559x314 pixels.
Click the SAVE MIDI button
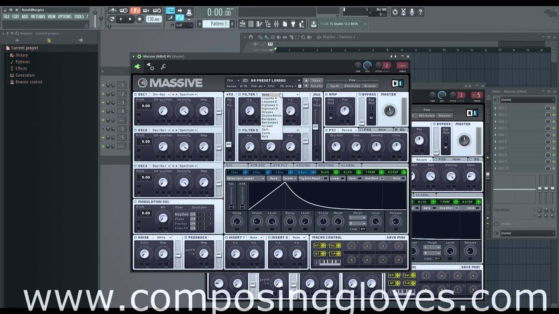coord(396,237)
